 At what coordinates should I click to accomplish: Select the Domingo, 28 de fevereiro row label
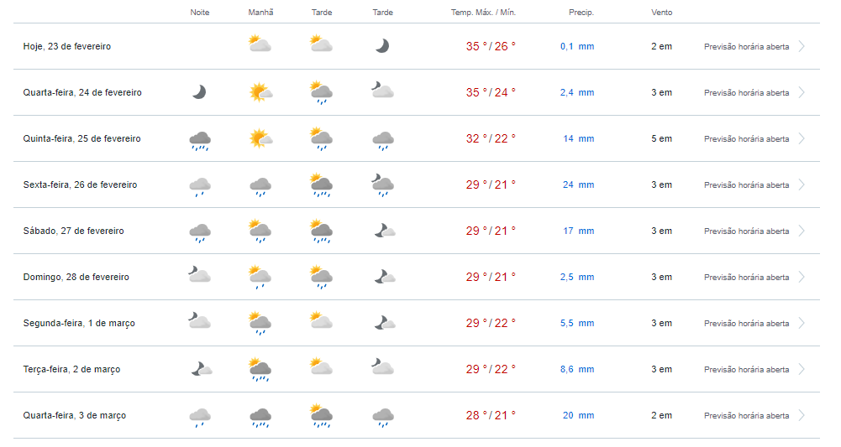point(76,277)
